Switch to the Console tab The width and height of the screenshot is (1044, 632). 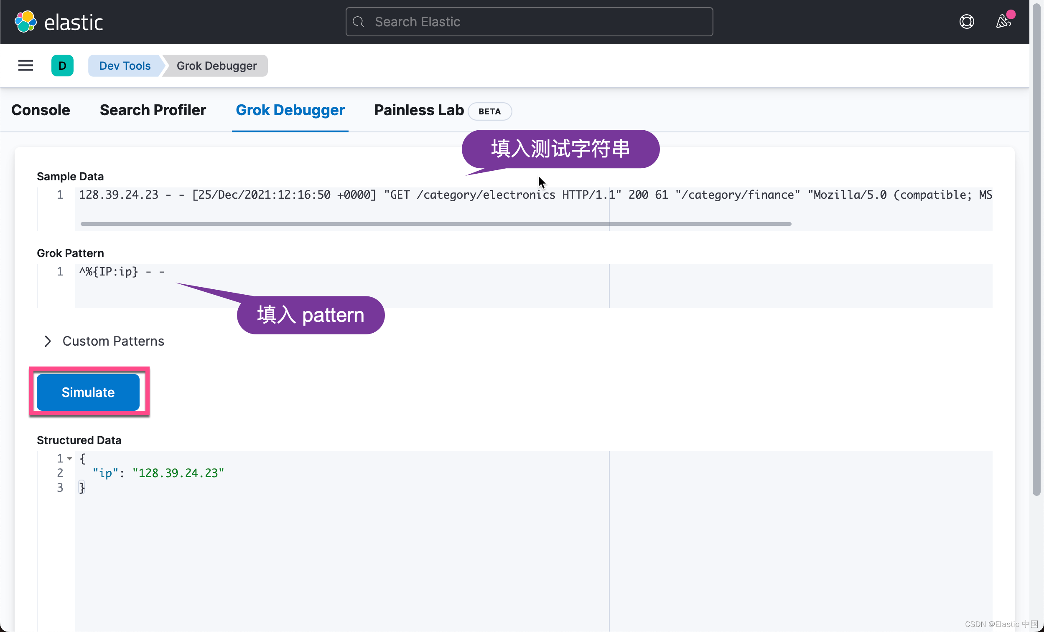coord(41,110)
